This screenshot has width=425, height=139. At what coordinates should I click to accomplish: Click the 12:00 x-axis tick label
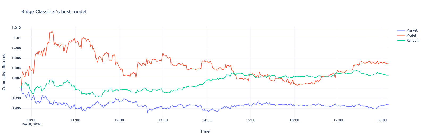pos(119,120)
